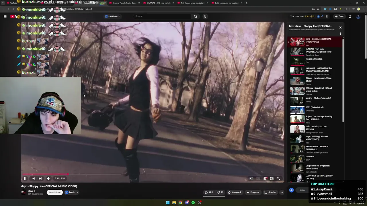Like the video (13 K)
The height and width of the screenshot is (206, 367).
(x=209, y=192)
